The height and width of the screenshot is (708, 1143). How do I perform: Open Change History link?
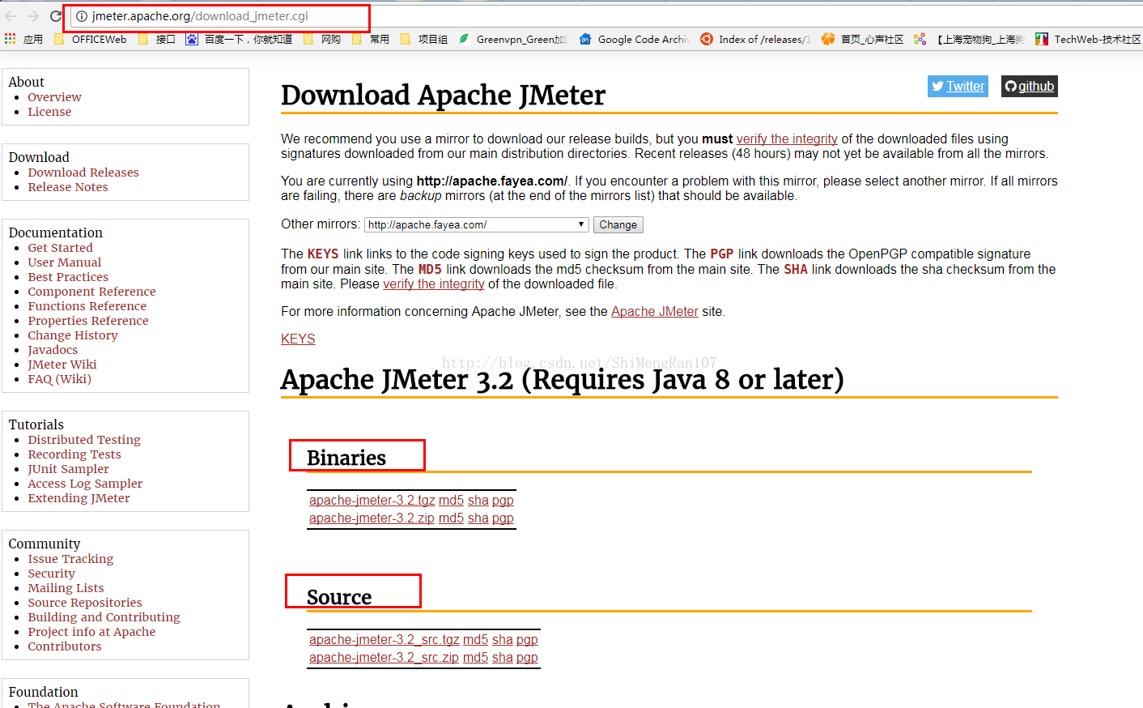coord(73,335)
